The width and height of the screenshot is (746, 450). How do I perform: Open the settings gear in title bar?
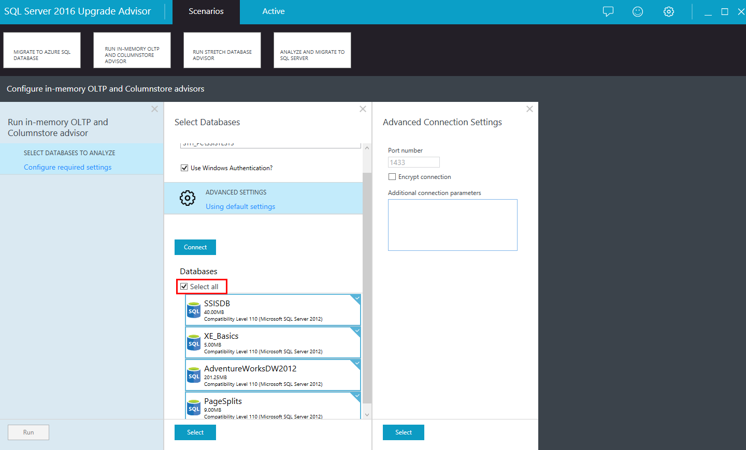click(x=669, y=11)
